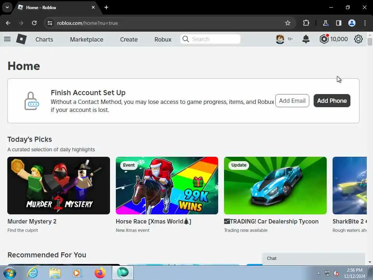Viewport: 373px width, 280px height.
Task: Open the Charts page
Action: tap(44, 39)
